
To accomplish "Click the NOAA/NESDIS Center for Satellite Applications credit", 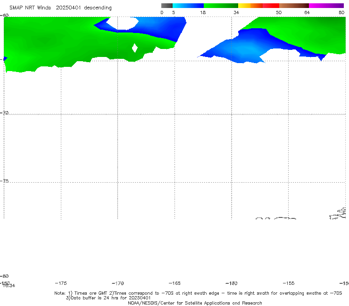I will click(x=195, y=303).
